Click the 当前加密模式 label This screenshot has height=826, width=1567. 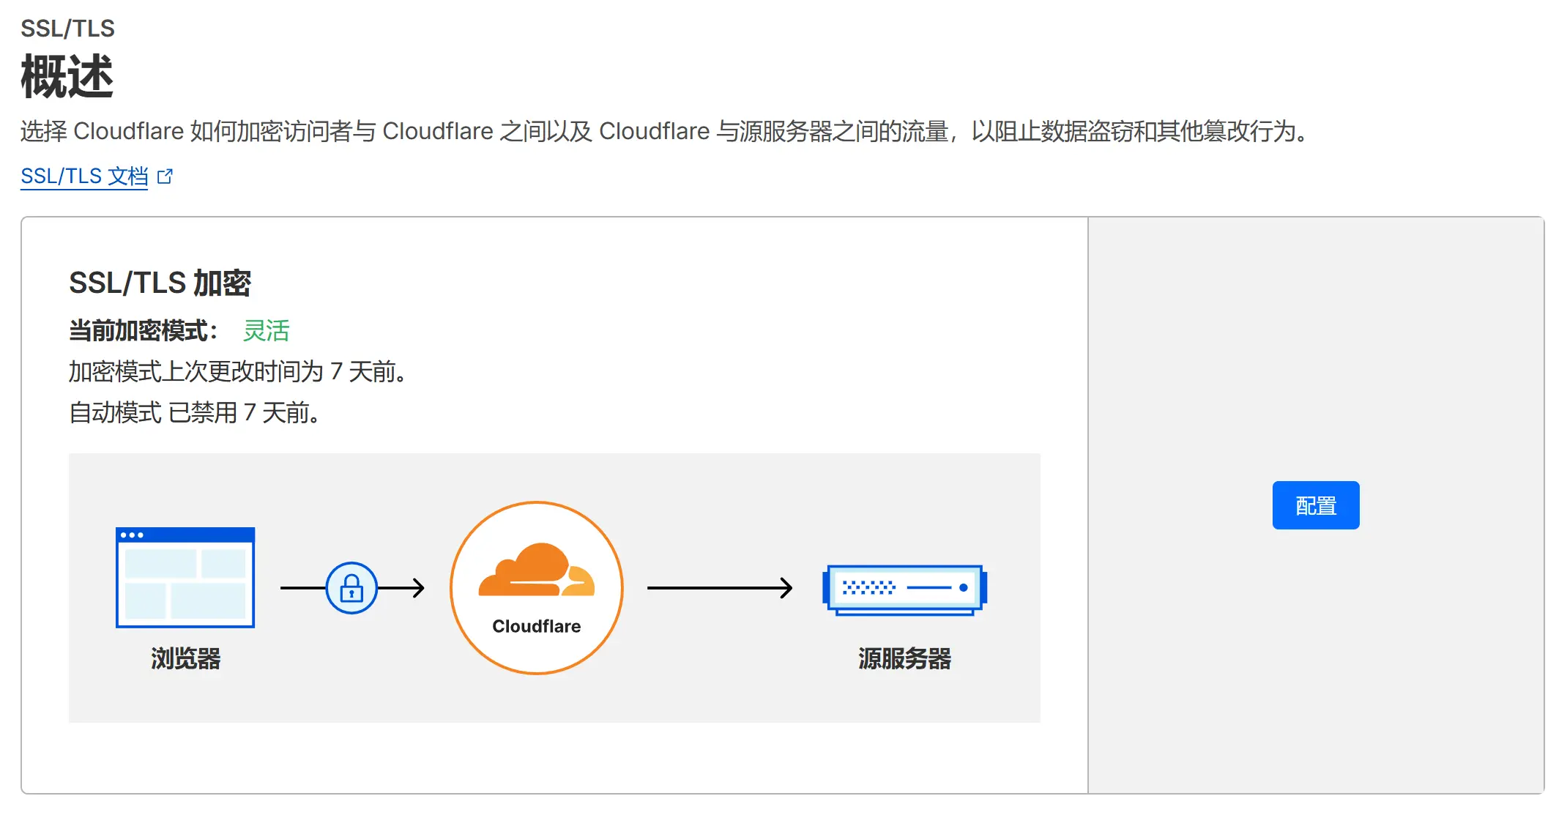(x=144, y=331)
